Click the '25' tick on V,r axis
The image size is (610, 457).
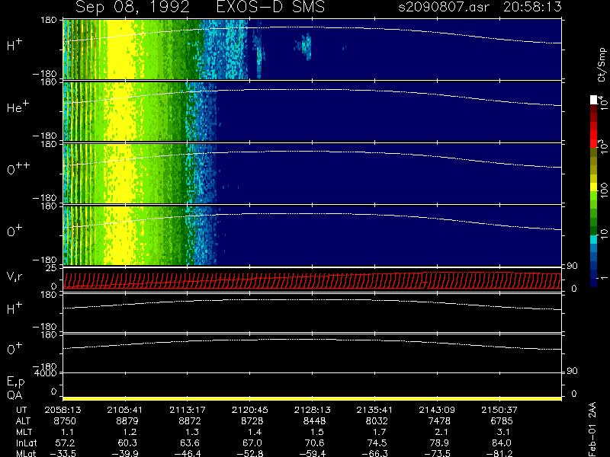tap(52, 268)
